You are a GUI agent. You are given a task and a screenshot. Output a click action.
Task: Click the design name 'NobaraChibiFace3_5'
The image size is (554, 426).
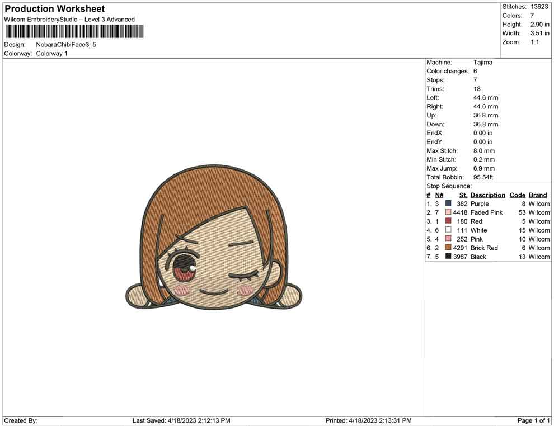[66, 45]
